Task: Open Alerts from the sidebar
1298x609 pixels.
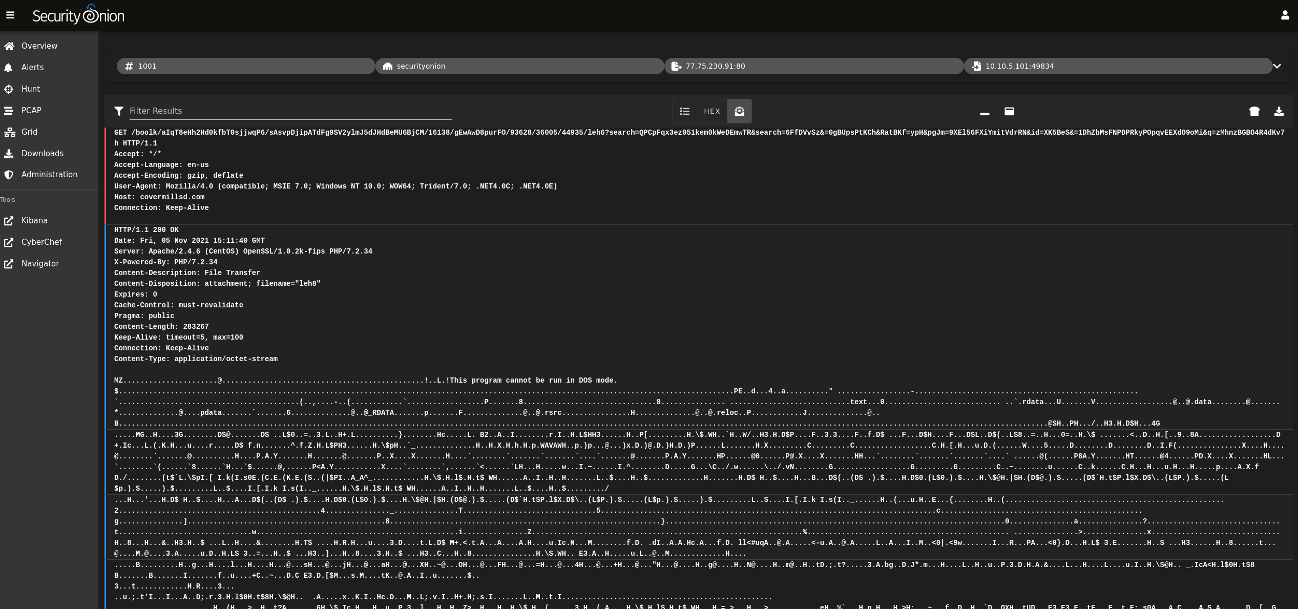Action: tap(49, 67)
